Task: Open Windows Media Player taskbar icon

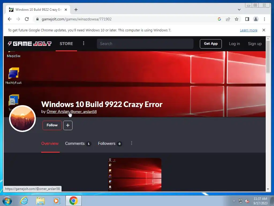Action: coord(56,201)
